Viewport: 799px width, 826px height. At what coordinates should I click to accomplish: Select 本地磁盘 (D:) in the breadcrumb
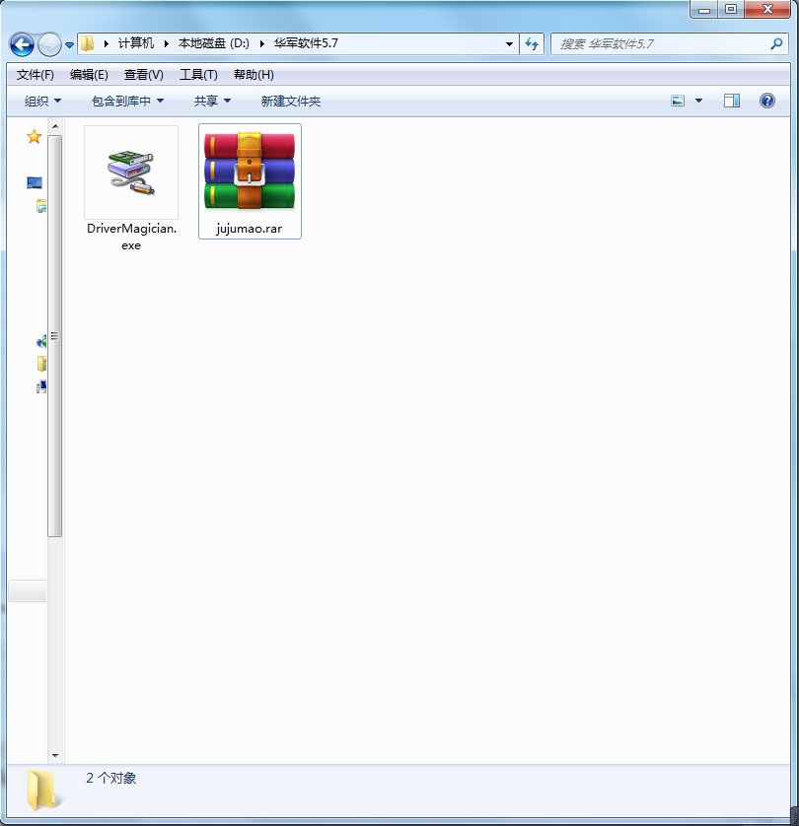tap(213, 43)
